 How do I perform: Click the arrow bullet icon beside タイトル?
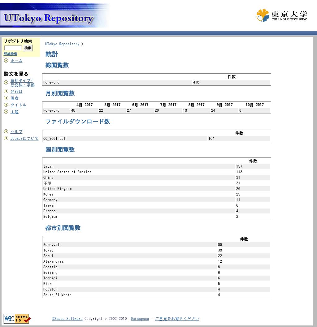tap(6, 105)
